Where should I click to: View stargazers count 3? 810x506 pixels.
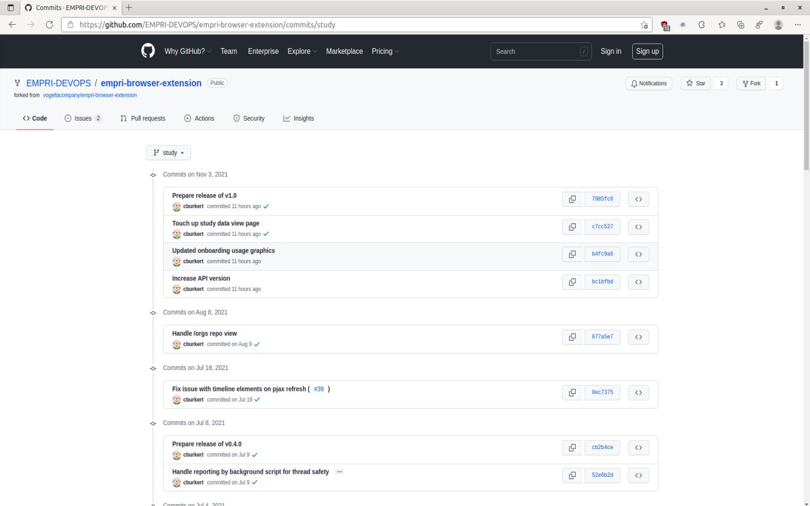click(721, 83)
